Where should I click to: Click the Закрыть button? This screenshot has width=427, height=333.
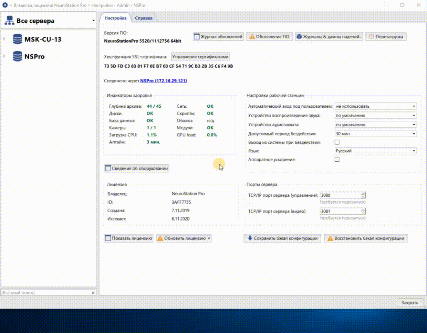[410, 303]
